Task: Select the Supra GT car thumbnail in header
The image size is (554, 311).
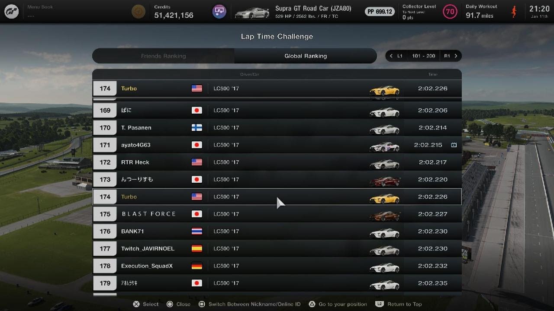Action: (x=251, y=13)
